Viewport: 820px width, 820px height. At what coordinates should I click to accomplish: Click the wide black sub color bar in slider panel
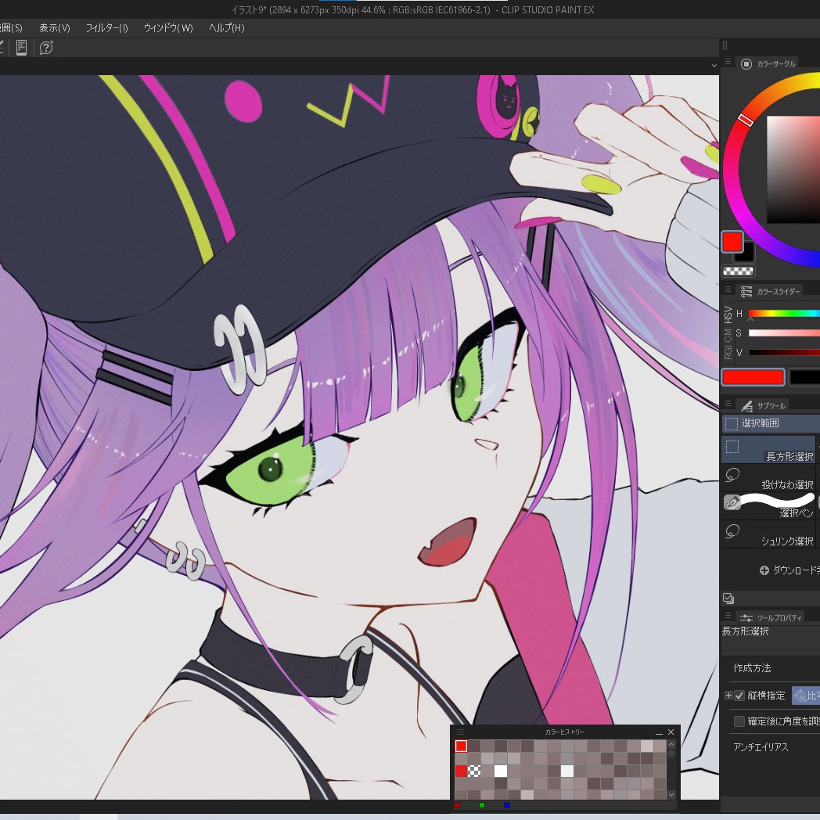tap(804, 377)
